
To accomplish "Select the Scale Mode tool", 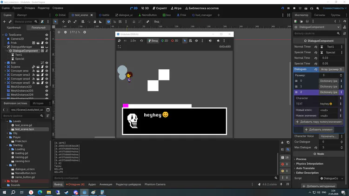I will pos(75,21).
